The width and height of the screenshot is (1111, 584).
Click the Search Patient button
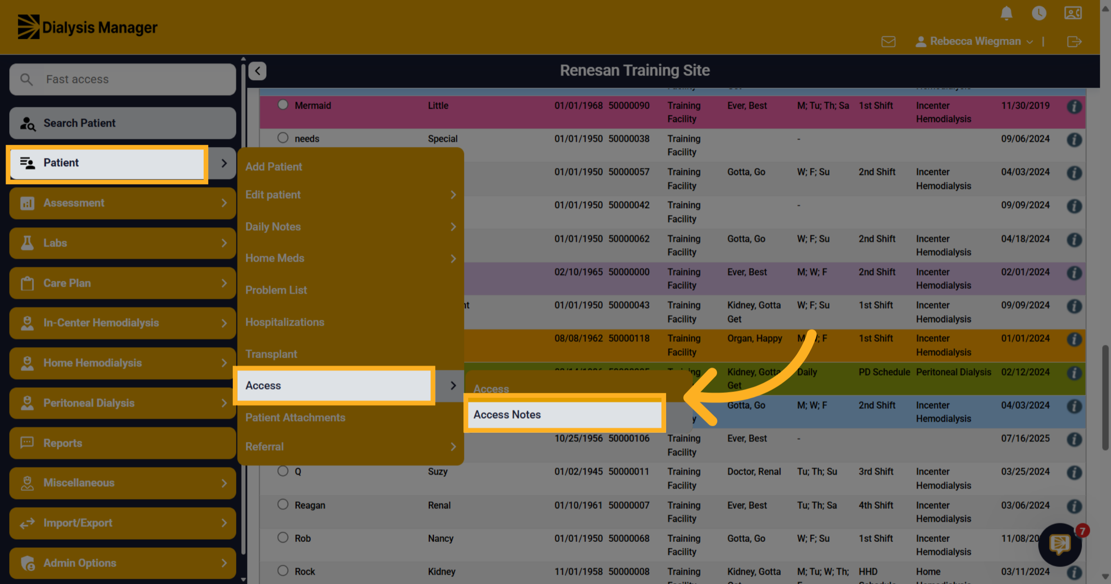point(123,123)
